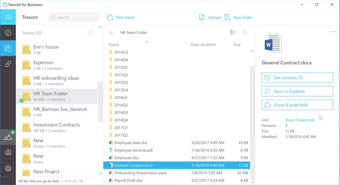The image size is (340, 185).
Task: Click the Payroll Draft.xlsx Excel icon
Action: pos(111,180)
